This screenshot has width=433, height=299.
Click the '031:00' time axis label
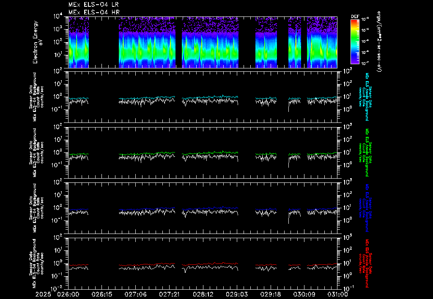(x=337, y=294)
